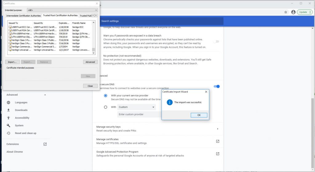Switch to Intermediate Certification Authorities tab
The image size is (315, 172).
(x=23, y=16)
